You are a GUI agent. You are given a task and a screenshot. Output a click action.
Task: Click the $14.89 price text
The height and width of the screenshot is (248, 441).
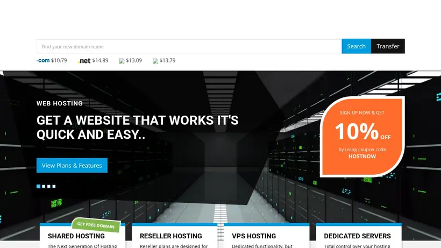point(100,60)
